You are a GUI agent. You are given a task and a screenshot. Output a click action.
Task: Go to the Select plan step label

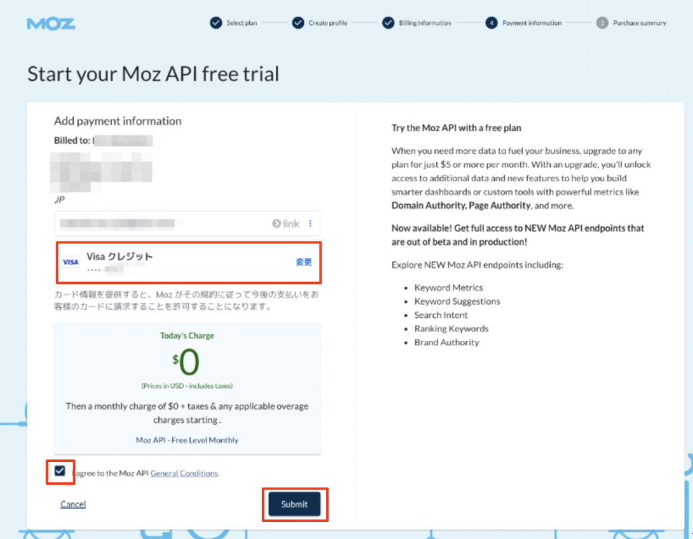(x=242, y=23)
